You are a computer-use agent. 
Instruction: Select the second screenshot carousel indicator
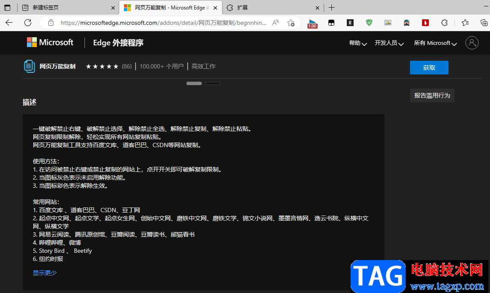(x=213, y=83)
